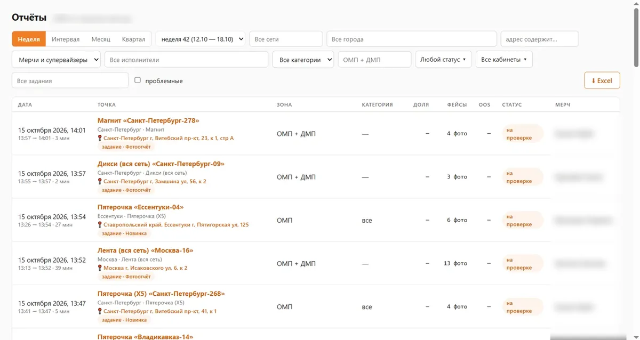Click map pin icon beside Замшина ул, 56

click(100, 181)
